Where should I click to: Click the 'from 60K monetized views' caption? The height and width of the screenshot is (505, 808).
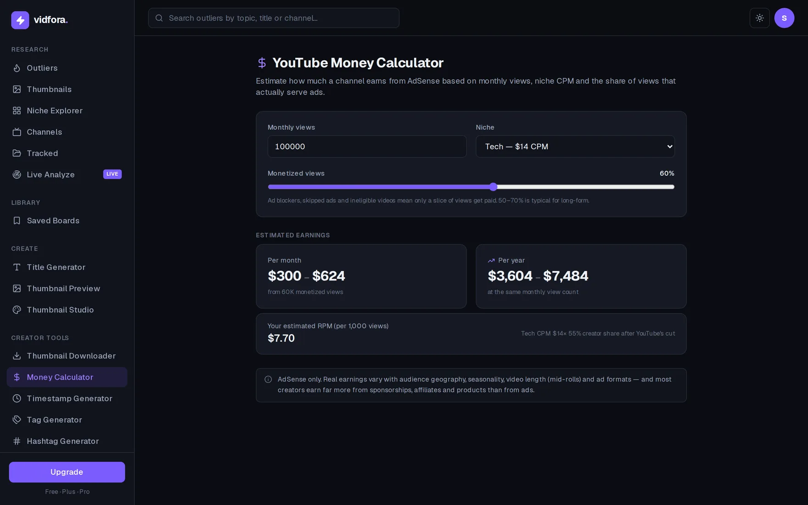[x=305, y=292]
